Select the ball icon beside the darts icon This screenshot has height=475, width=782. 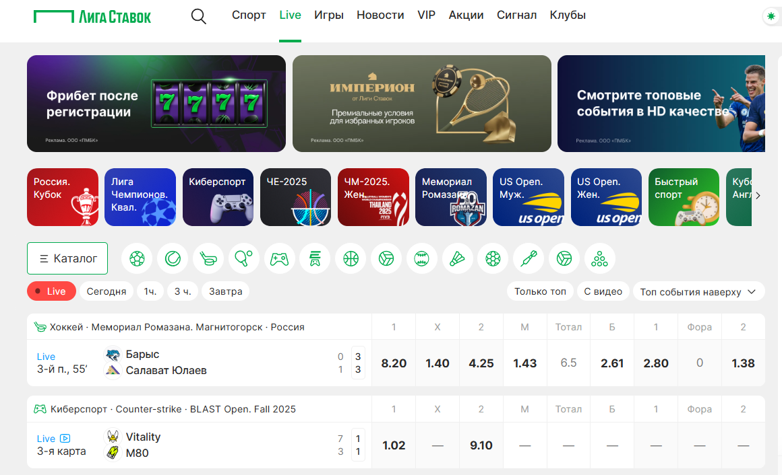pyautogui.click(x=564, y=258)
